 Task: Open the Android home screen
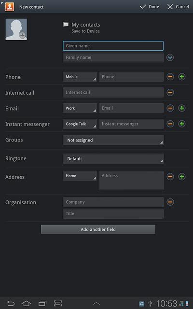coord(27,303)
